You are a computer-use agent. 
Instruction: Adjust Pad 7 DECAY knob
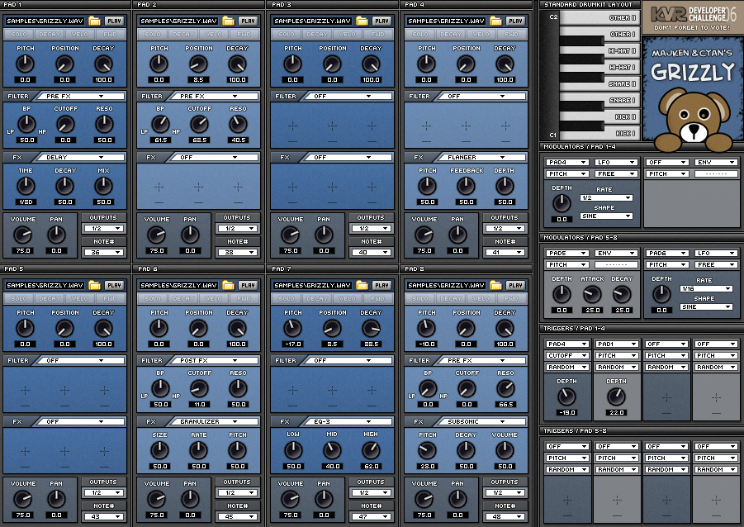point(371,328)
